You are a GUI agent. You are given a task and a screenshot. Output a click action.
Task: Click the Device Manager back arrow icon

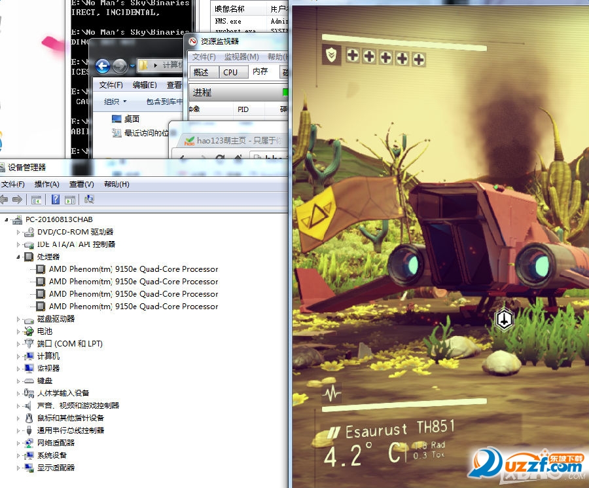[x=3, y=199]
